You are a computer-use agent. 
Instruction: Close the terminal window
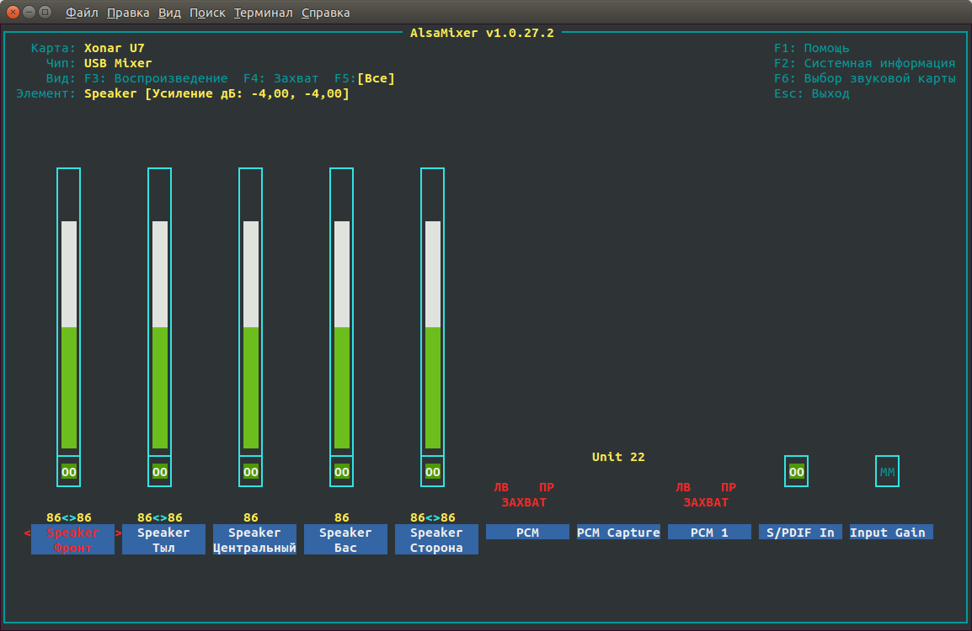point(13,12)
